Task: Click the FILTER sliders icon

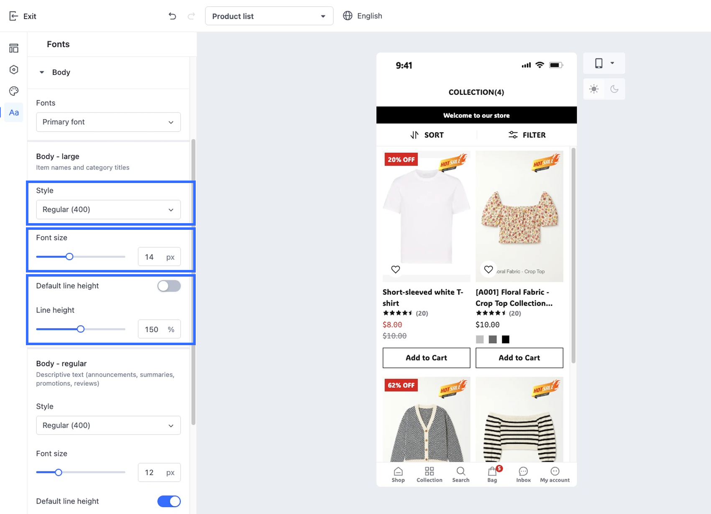Action: pos(513,135)
